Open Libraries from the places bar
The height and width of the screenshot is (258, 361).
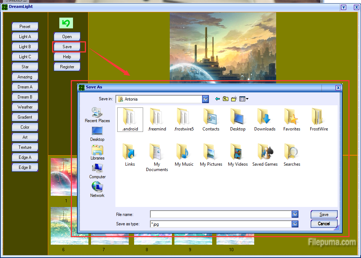click(97, 152)
